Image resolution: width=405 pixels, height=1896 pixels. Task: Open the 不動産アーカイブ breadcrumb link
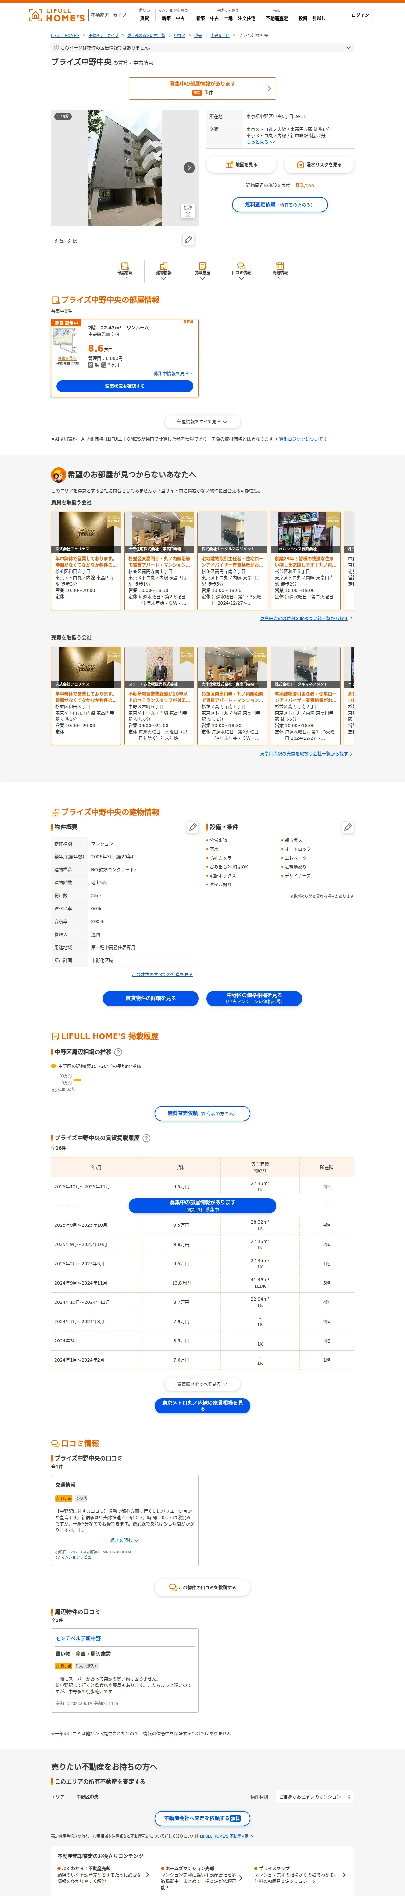[x=104, y=35]
